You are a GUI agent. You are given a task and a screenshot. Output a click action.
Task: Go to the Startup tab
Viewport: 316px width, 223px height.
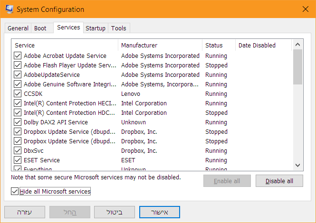tap(96, 28)
